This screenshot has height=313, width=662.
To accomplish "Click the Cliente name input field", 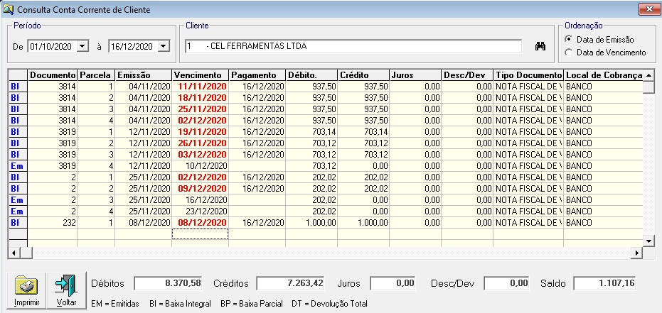I will (x=353, y=46).
